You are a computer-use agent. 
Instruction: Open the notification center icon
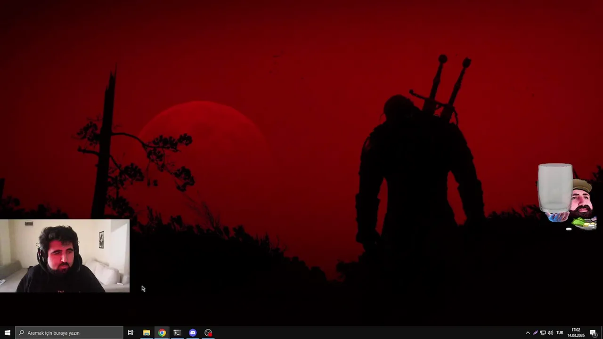593,333
